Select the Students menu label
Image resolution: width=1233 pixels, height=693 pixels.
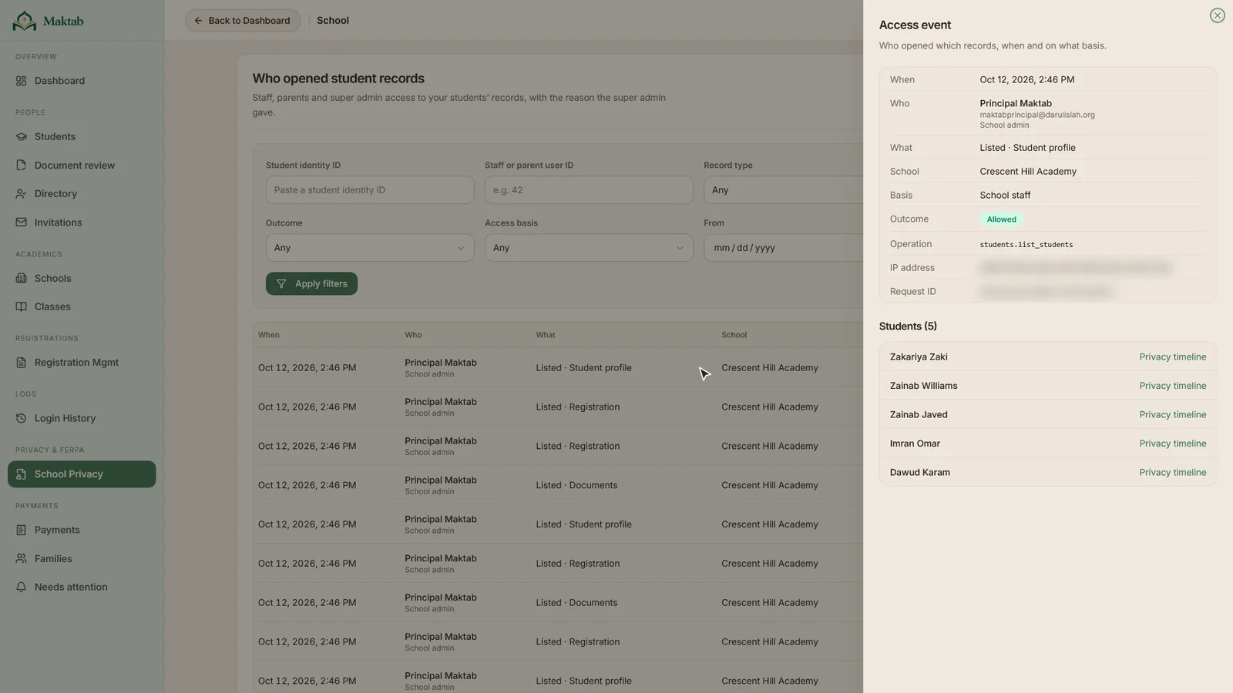[55, 137]
